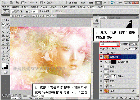Viewport: 140px width, 100px height.
Task: Open the 文件(F) menu
Action: pos(6,7)
